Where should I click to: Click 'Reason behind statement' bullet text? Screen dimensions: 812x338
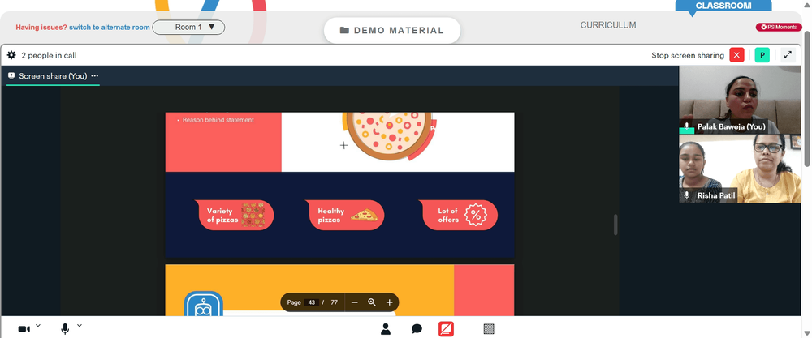click(x=218, y=120)
